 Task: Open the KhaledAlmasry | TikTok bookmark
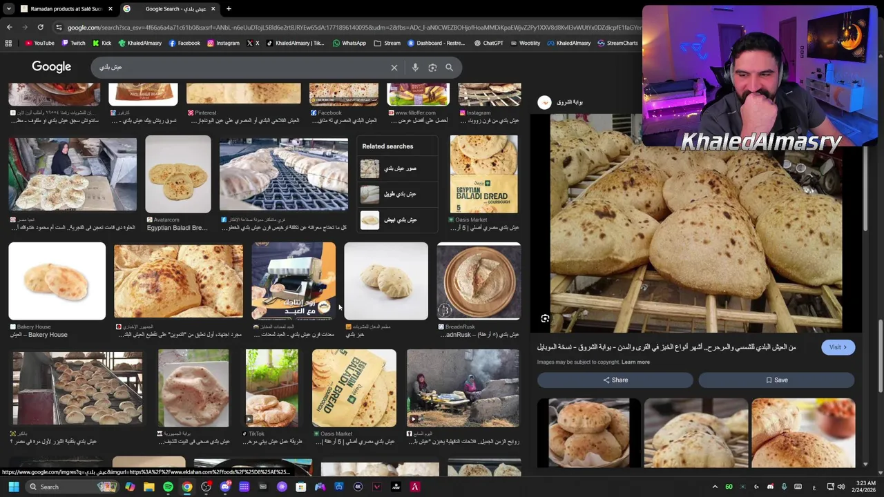294,43
